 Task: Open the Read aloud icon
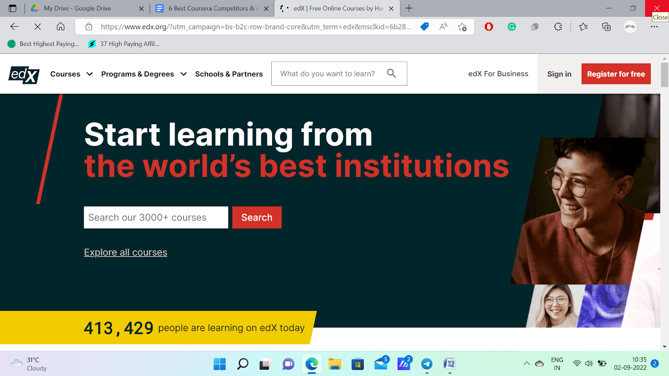pos(443,27)
